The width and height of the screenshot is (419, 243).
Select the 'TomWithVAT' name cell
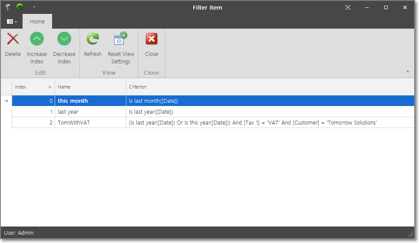[91, 123]
